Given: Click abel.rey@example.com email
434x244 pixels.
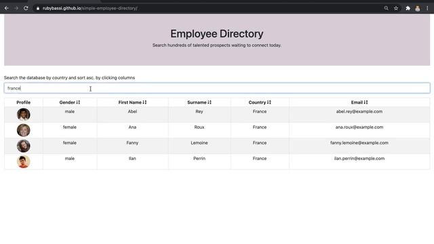Looking at the screenshot, I should coord(359,111).
